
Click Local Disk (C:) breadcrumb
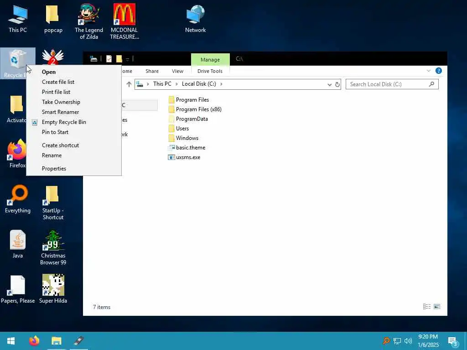199,84
